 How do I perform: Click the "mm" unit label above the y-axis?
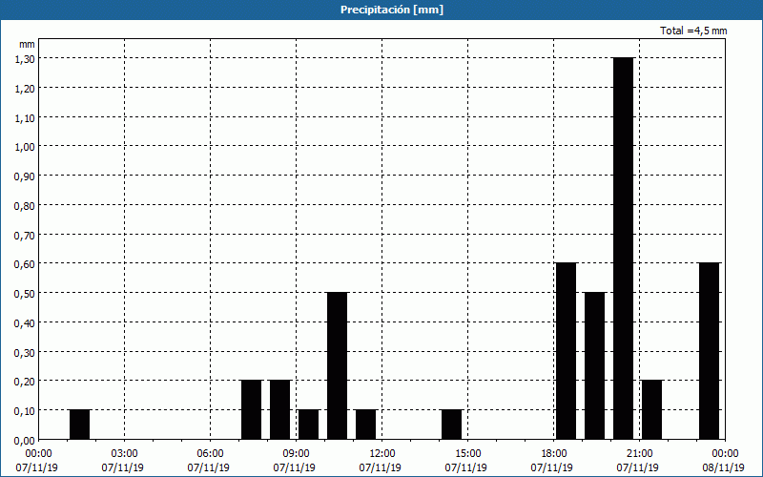coord(27,44)
